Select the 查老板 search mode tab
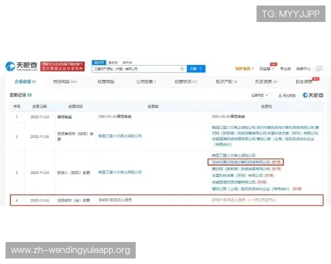 point(113,63)
